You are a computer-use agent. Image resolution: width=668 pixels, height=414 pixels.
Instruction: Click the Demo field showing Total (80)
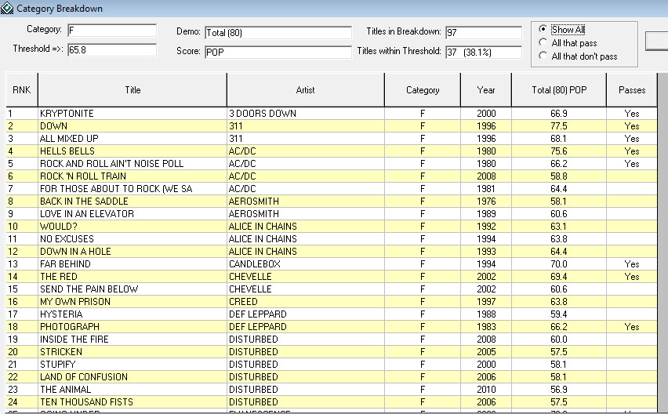[x=278, y=33]
